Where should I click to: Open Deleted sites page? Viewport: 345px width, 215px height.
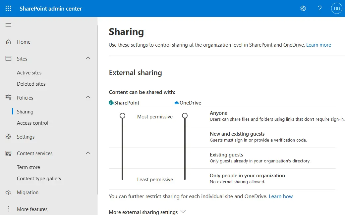31,84
